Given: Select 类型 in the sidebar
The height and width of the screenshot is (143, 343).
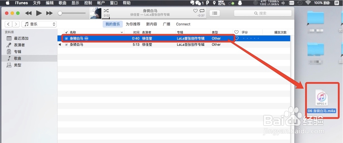Looking at the screenshot, I should (x=17, y=65).
